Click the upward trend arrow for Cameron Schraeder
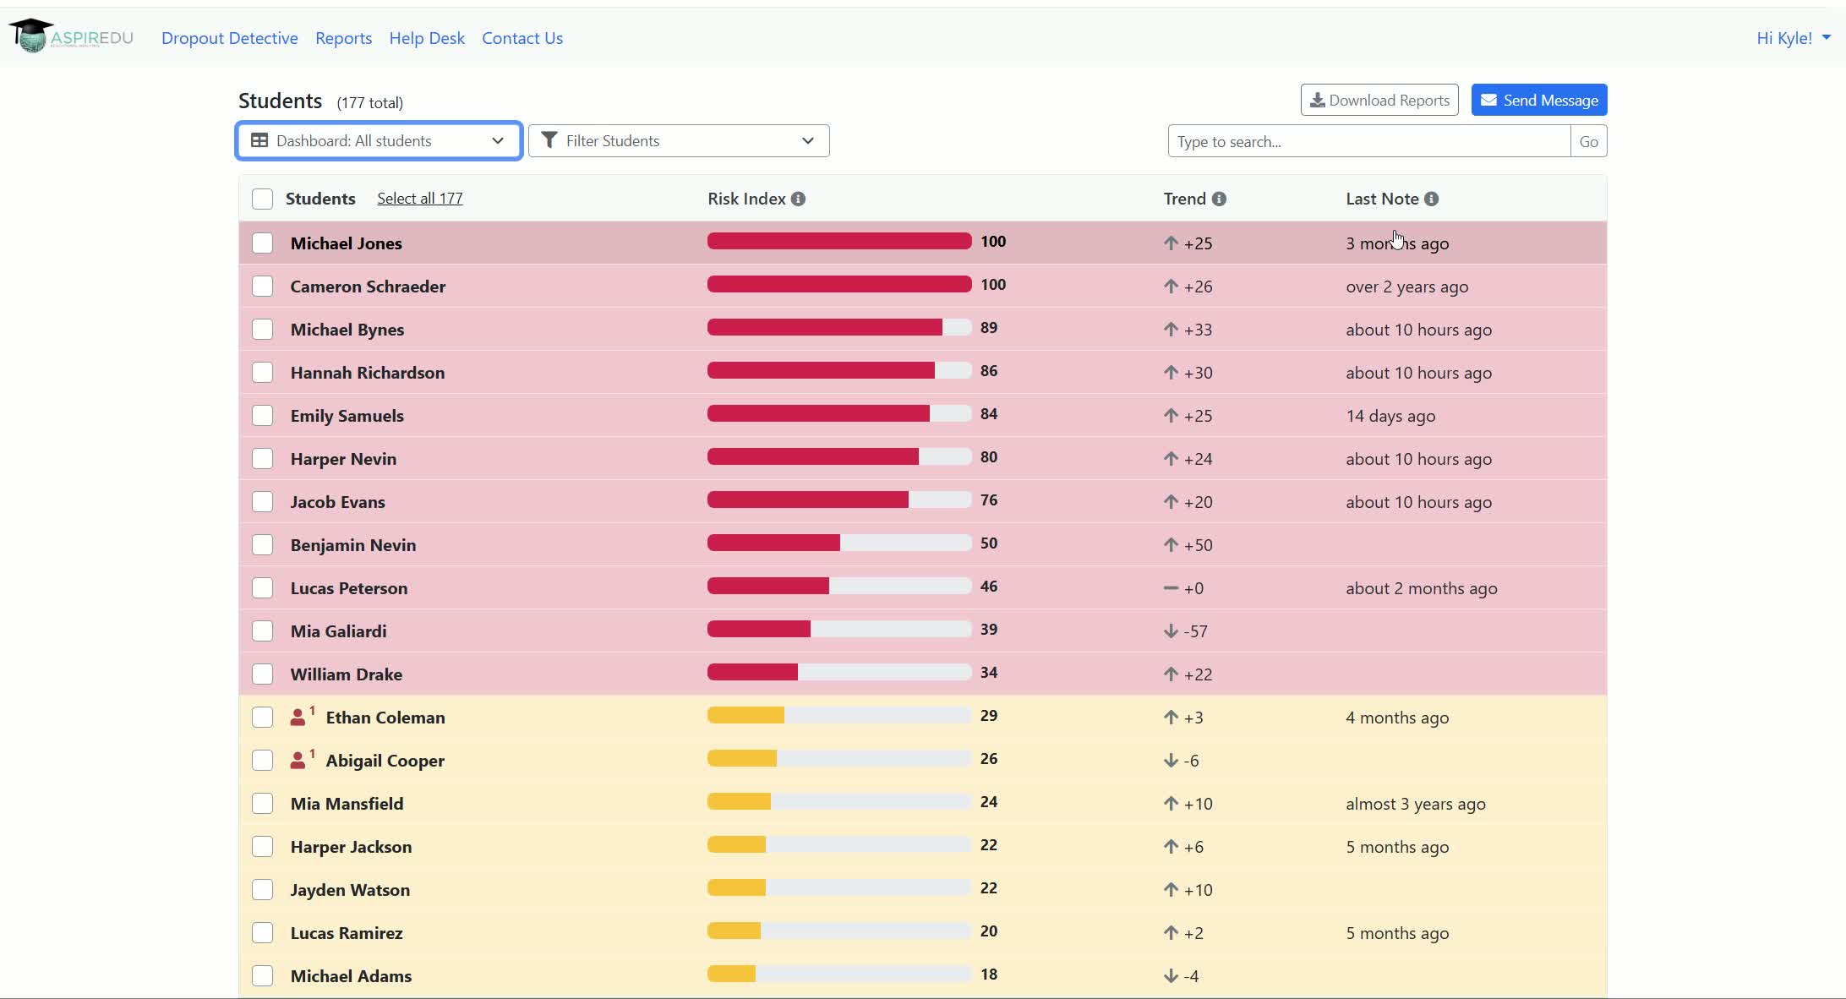Viewport: 1846px width, 999px height. (x=1171, y=287)
